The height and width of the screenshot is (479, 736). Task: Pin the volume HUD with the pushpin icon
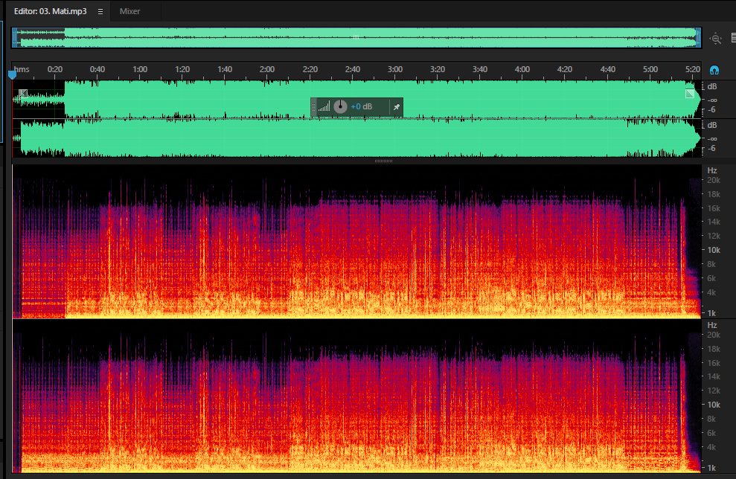[x=396, y=107]
